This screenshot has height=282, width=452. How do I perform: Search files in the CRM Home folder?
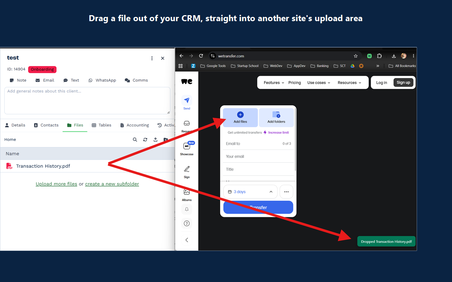click(x=135, y=140)
